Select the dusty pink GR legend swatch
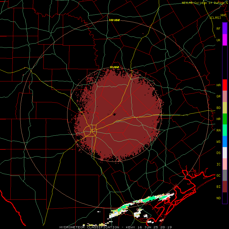Viewport: 229px width, 229px height. point(225,96)
